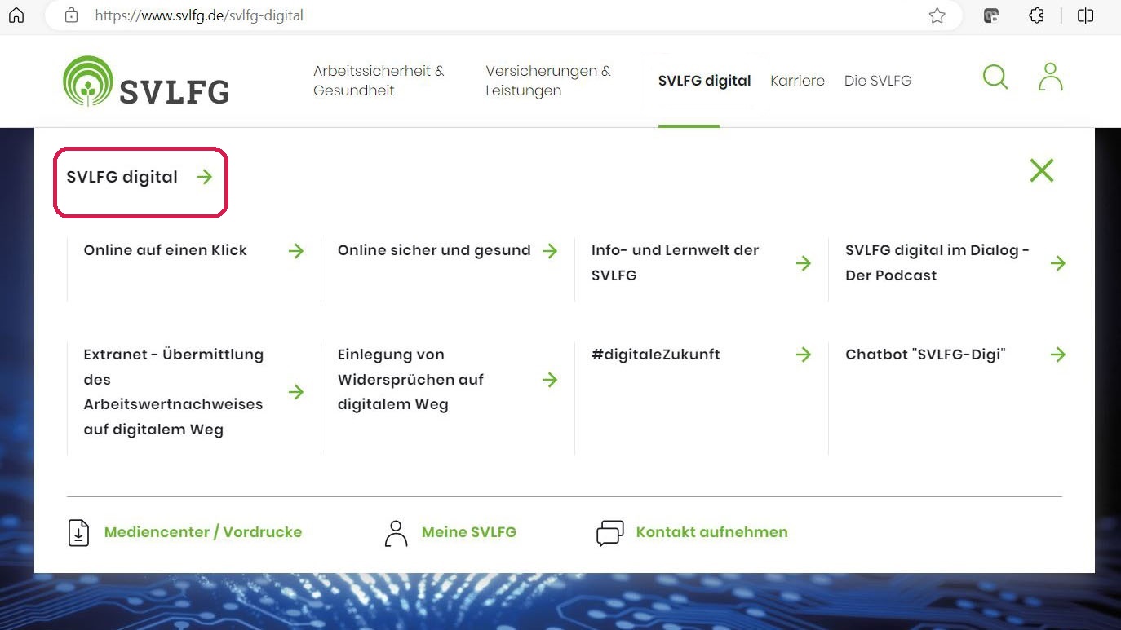Image resolution: width=1121 pixels, height=630 pixels.
Task: Open Chatbot "SVLFG-Digi" link
Action: pos(925,355)
